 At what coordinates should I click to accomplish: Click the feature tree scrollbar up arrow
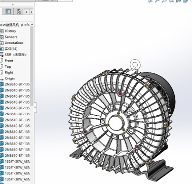click(32, 25)
